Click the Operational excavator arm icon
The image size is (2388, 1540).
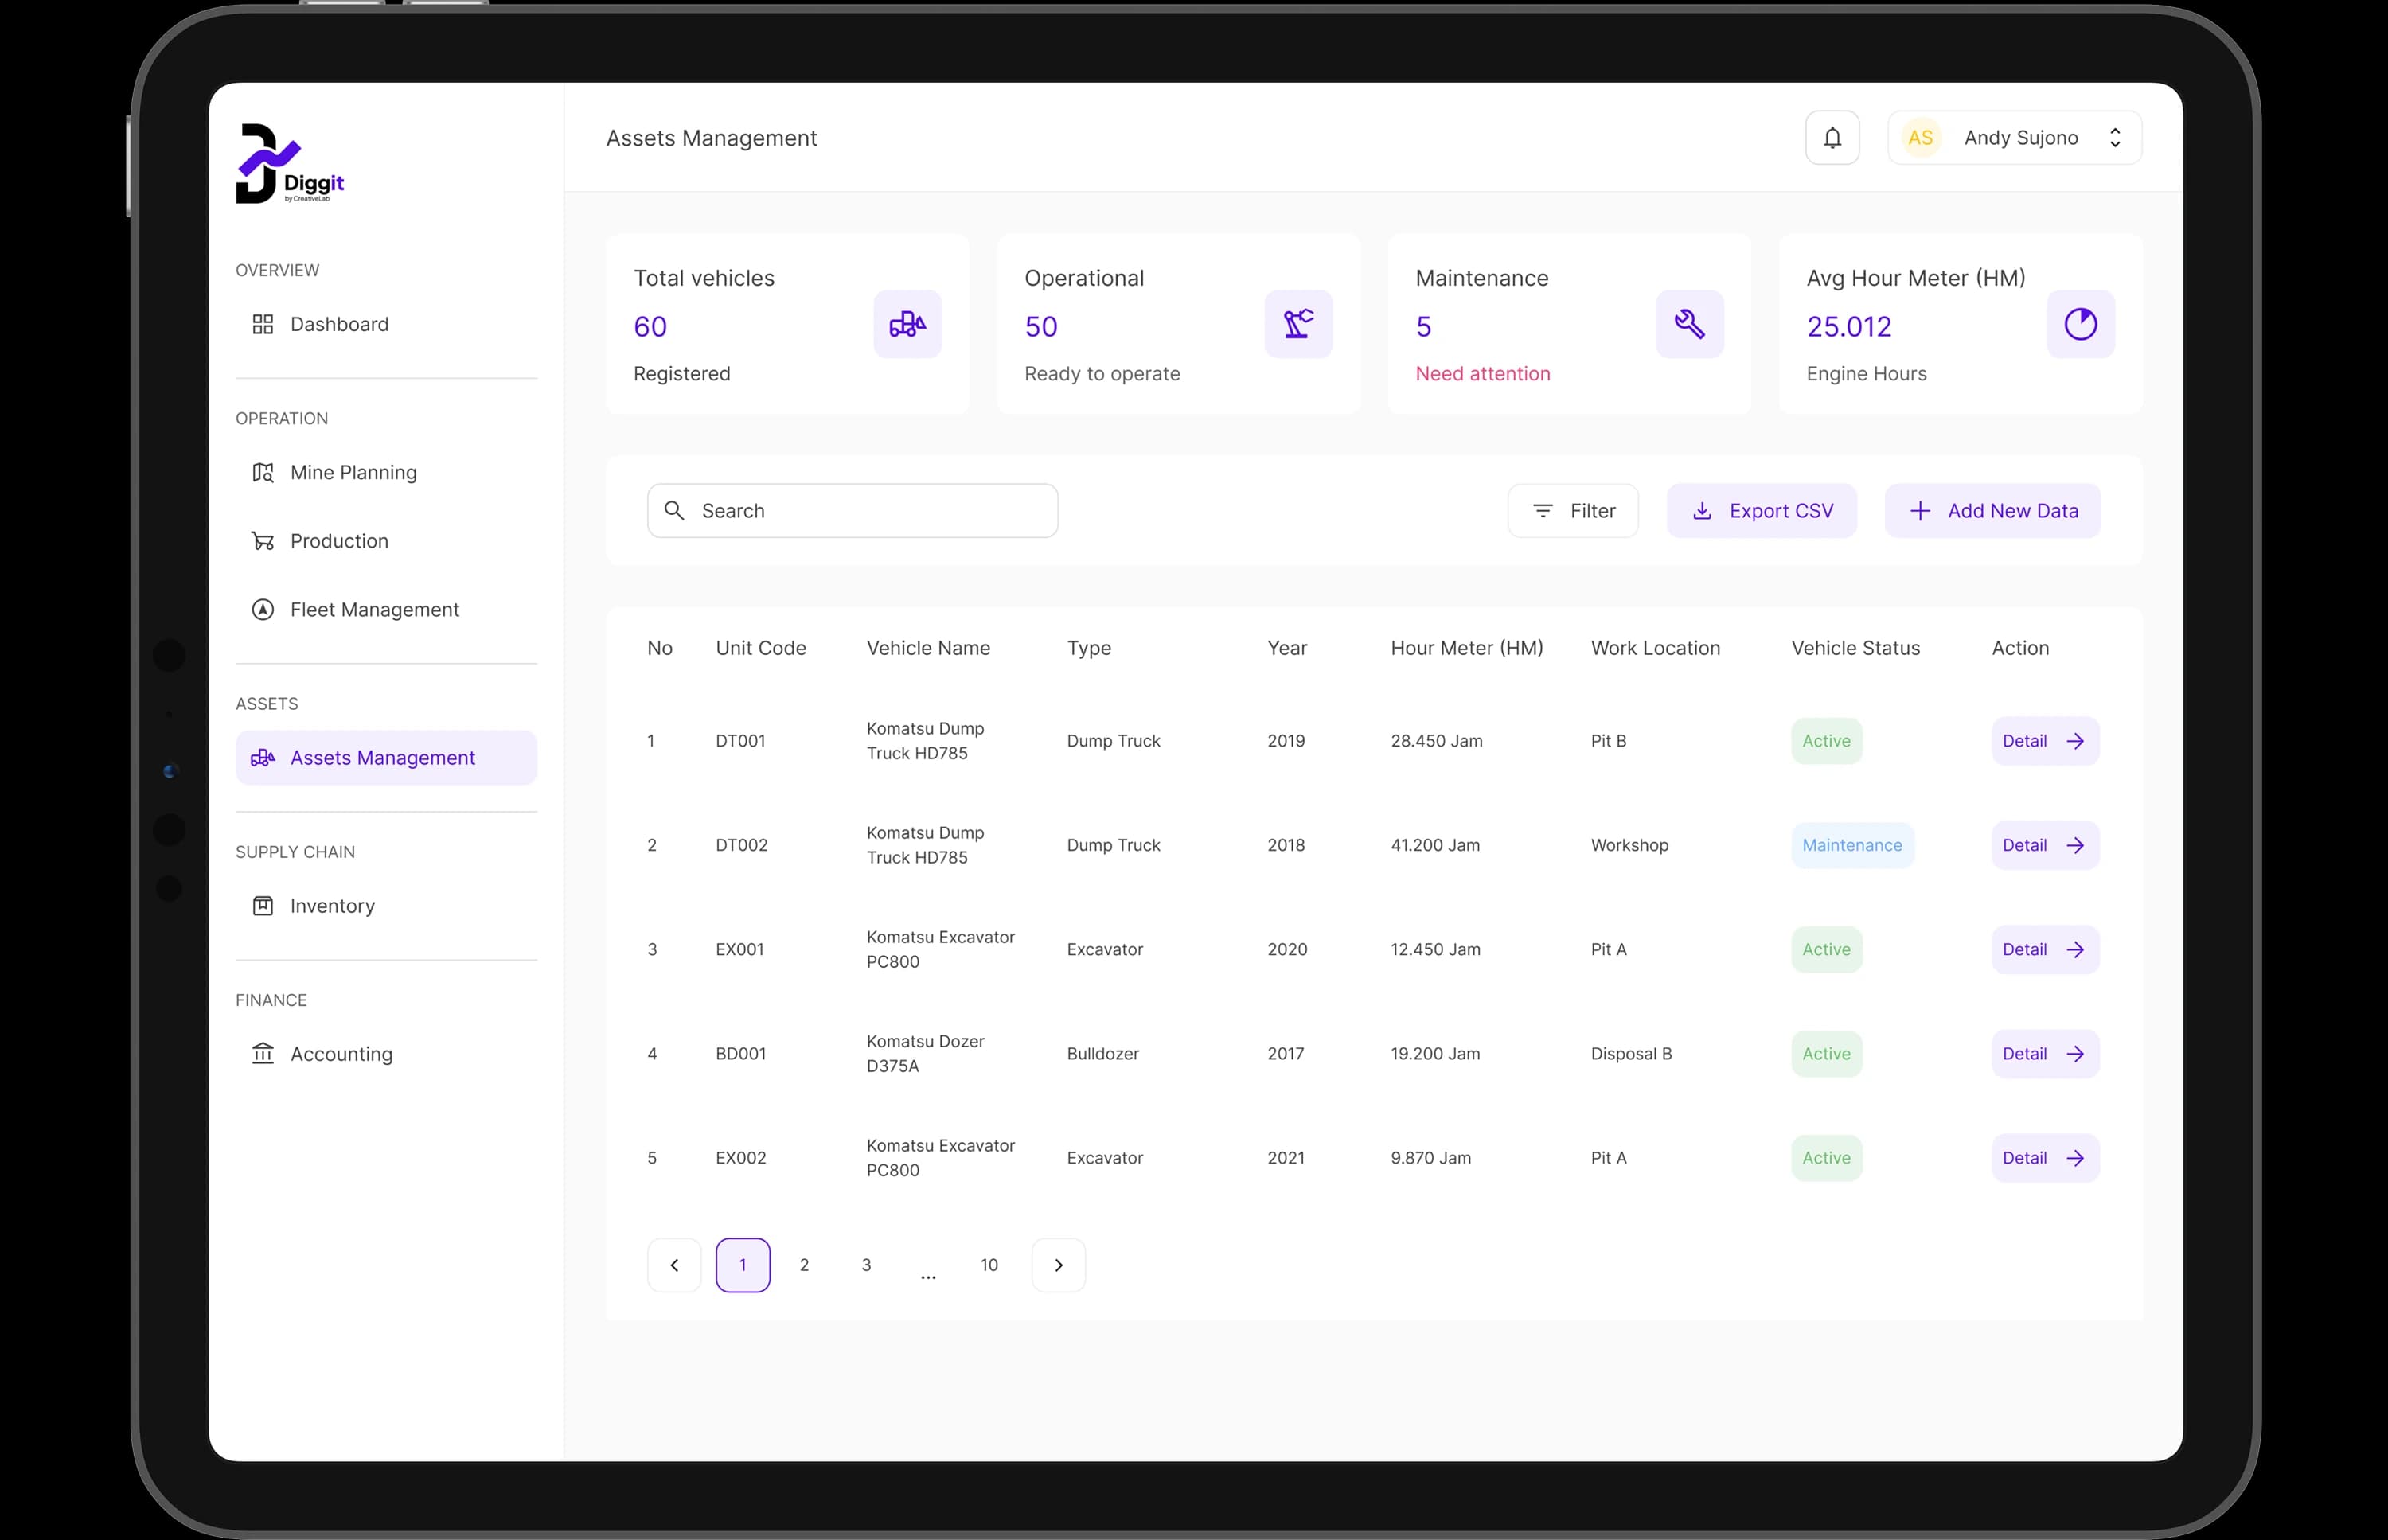1298,324
